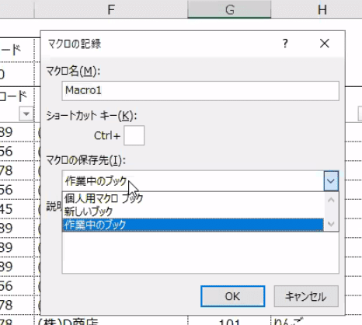Click the 説明 description text area

coord(200,252)
